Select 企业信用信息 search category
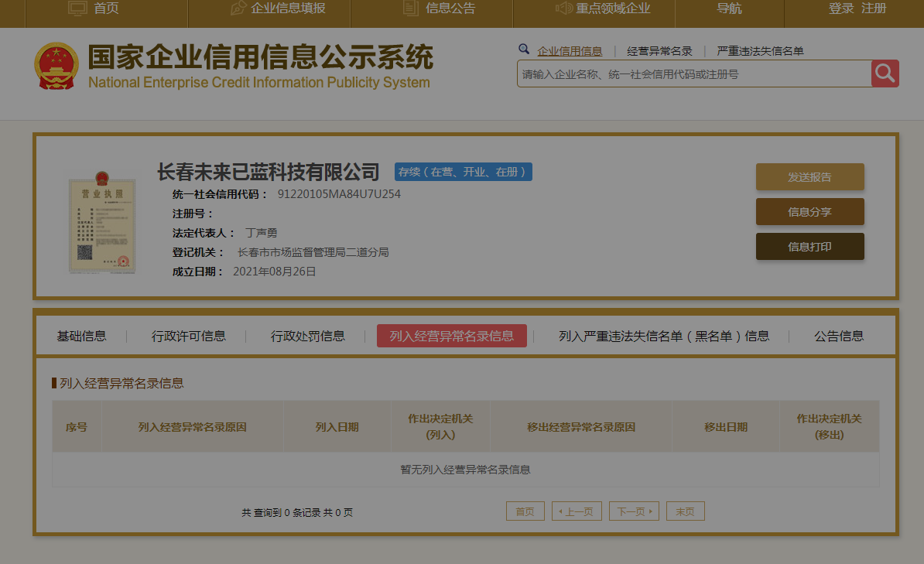 tap(570, 51)
